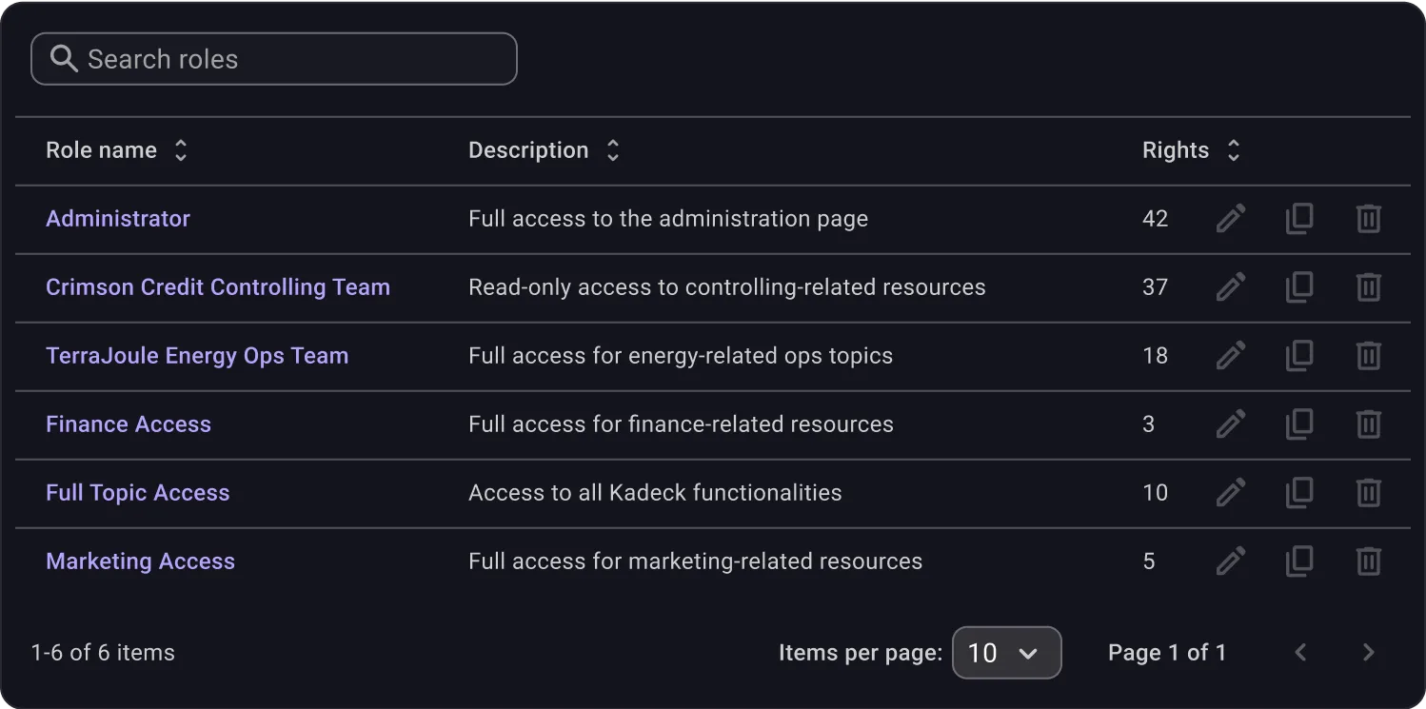
Task: Duplicate the TerraJoule Energy Ops Team role
Action: point(1299,356)
